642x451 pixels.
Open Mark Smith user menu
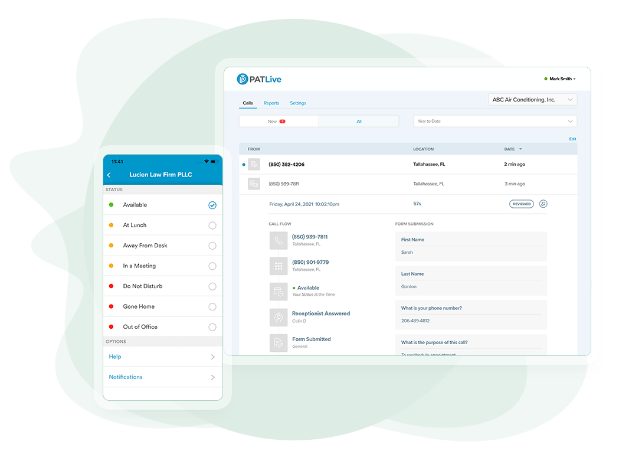coord(560,79)
